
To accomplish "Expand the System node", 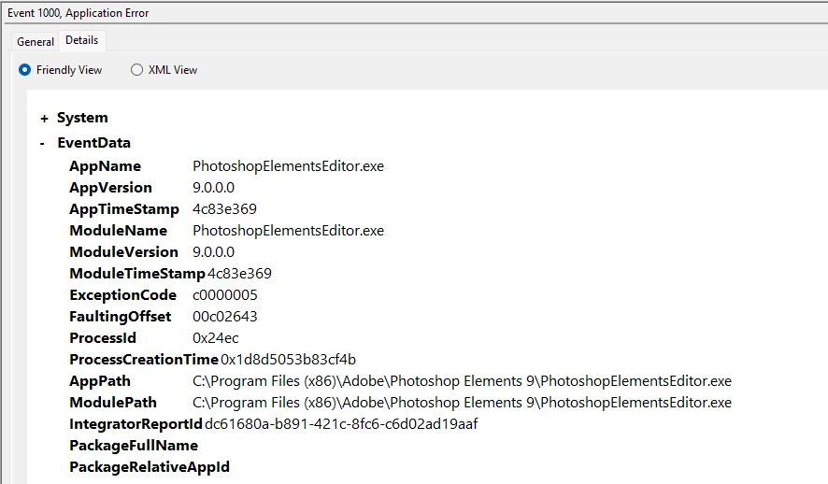I will click(x=44, y=119).
